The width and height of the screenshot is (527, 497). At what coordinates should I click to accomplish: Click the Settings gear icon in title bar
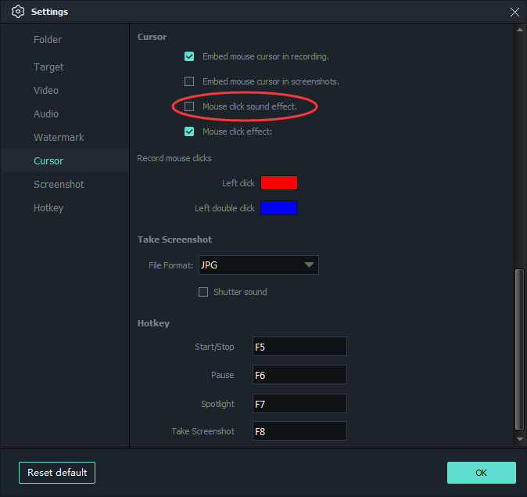pyautogui.click(x=18, y=12)
